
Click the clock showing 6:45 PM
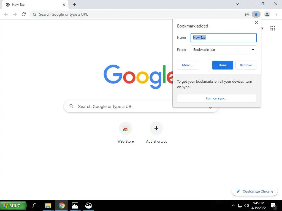tap(258, 206)
